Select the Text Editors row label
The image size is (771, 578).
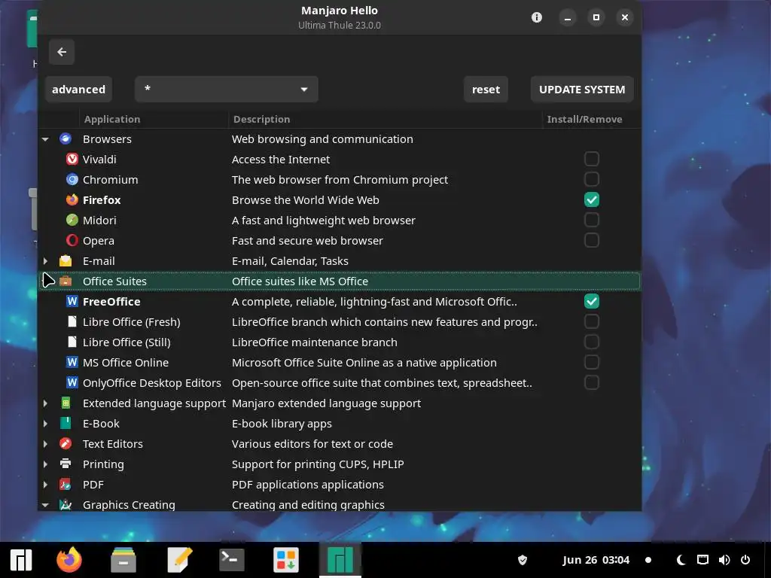pos(113,444)
